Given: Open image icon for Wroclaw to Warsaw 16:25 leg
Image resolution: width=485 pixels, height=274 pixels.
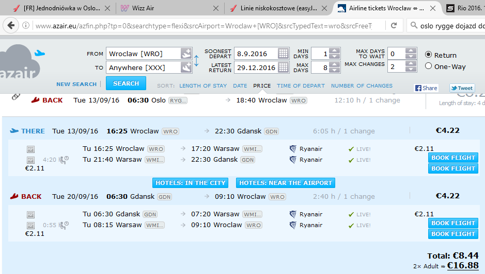Looking at the screenshot, I should tap(30, 149).
